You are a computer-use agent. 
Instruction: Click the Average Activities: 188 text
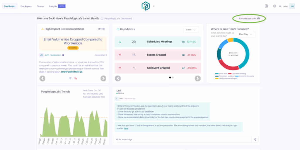[94, 97]
